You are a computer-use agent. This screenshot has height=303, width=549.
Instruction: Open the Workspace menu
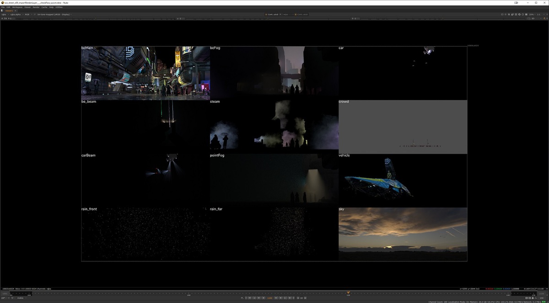(x=17, y=7)
